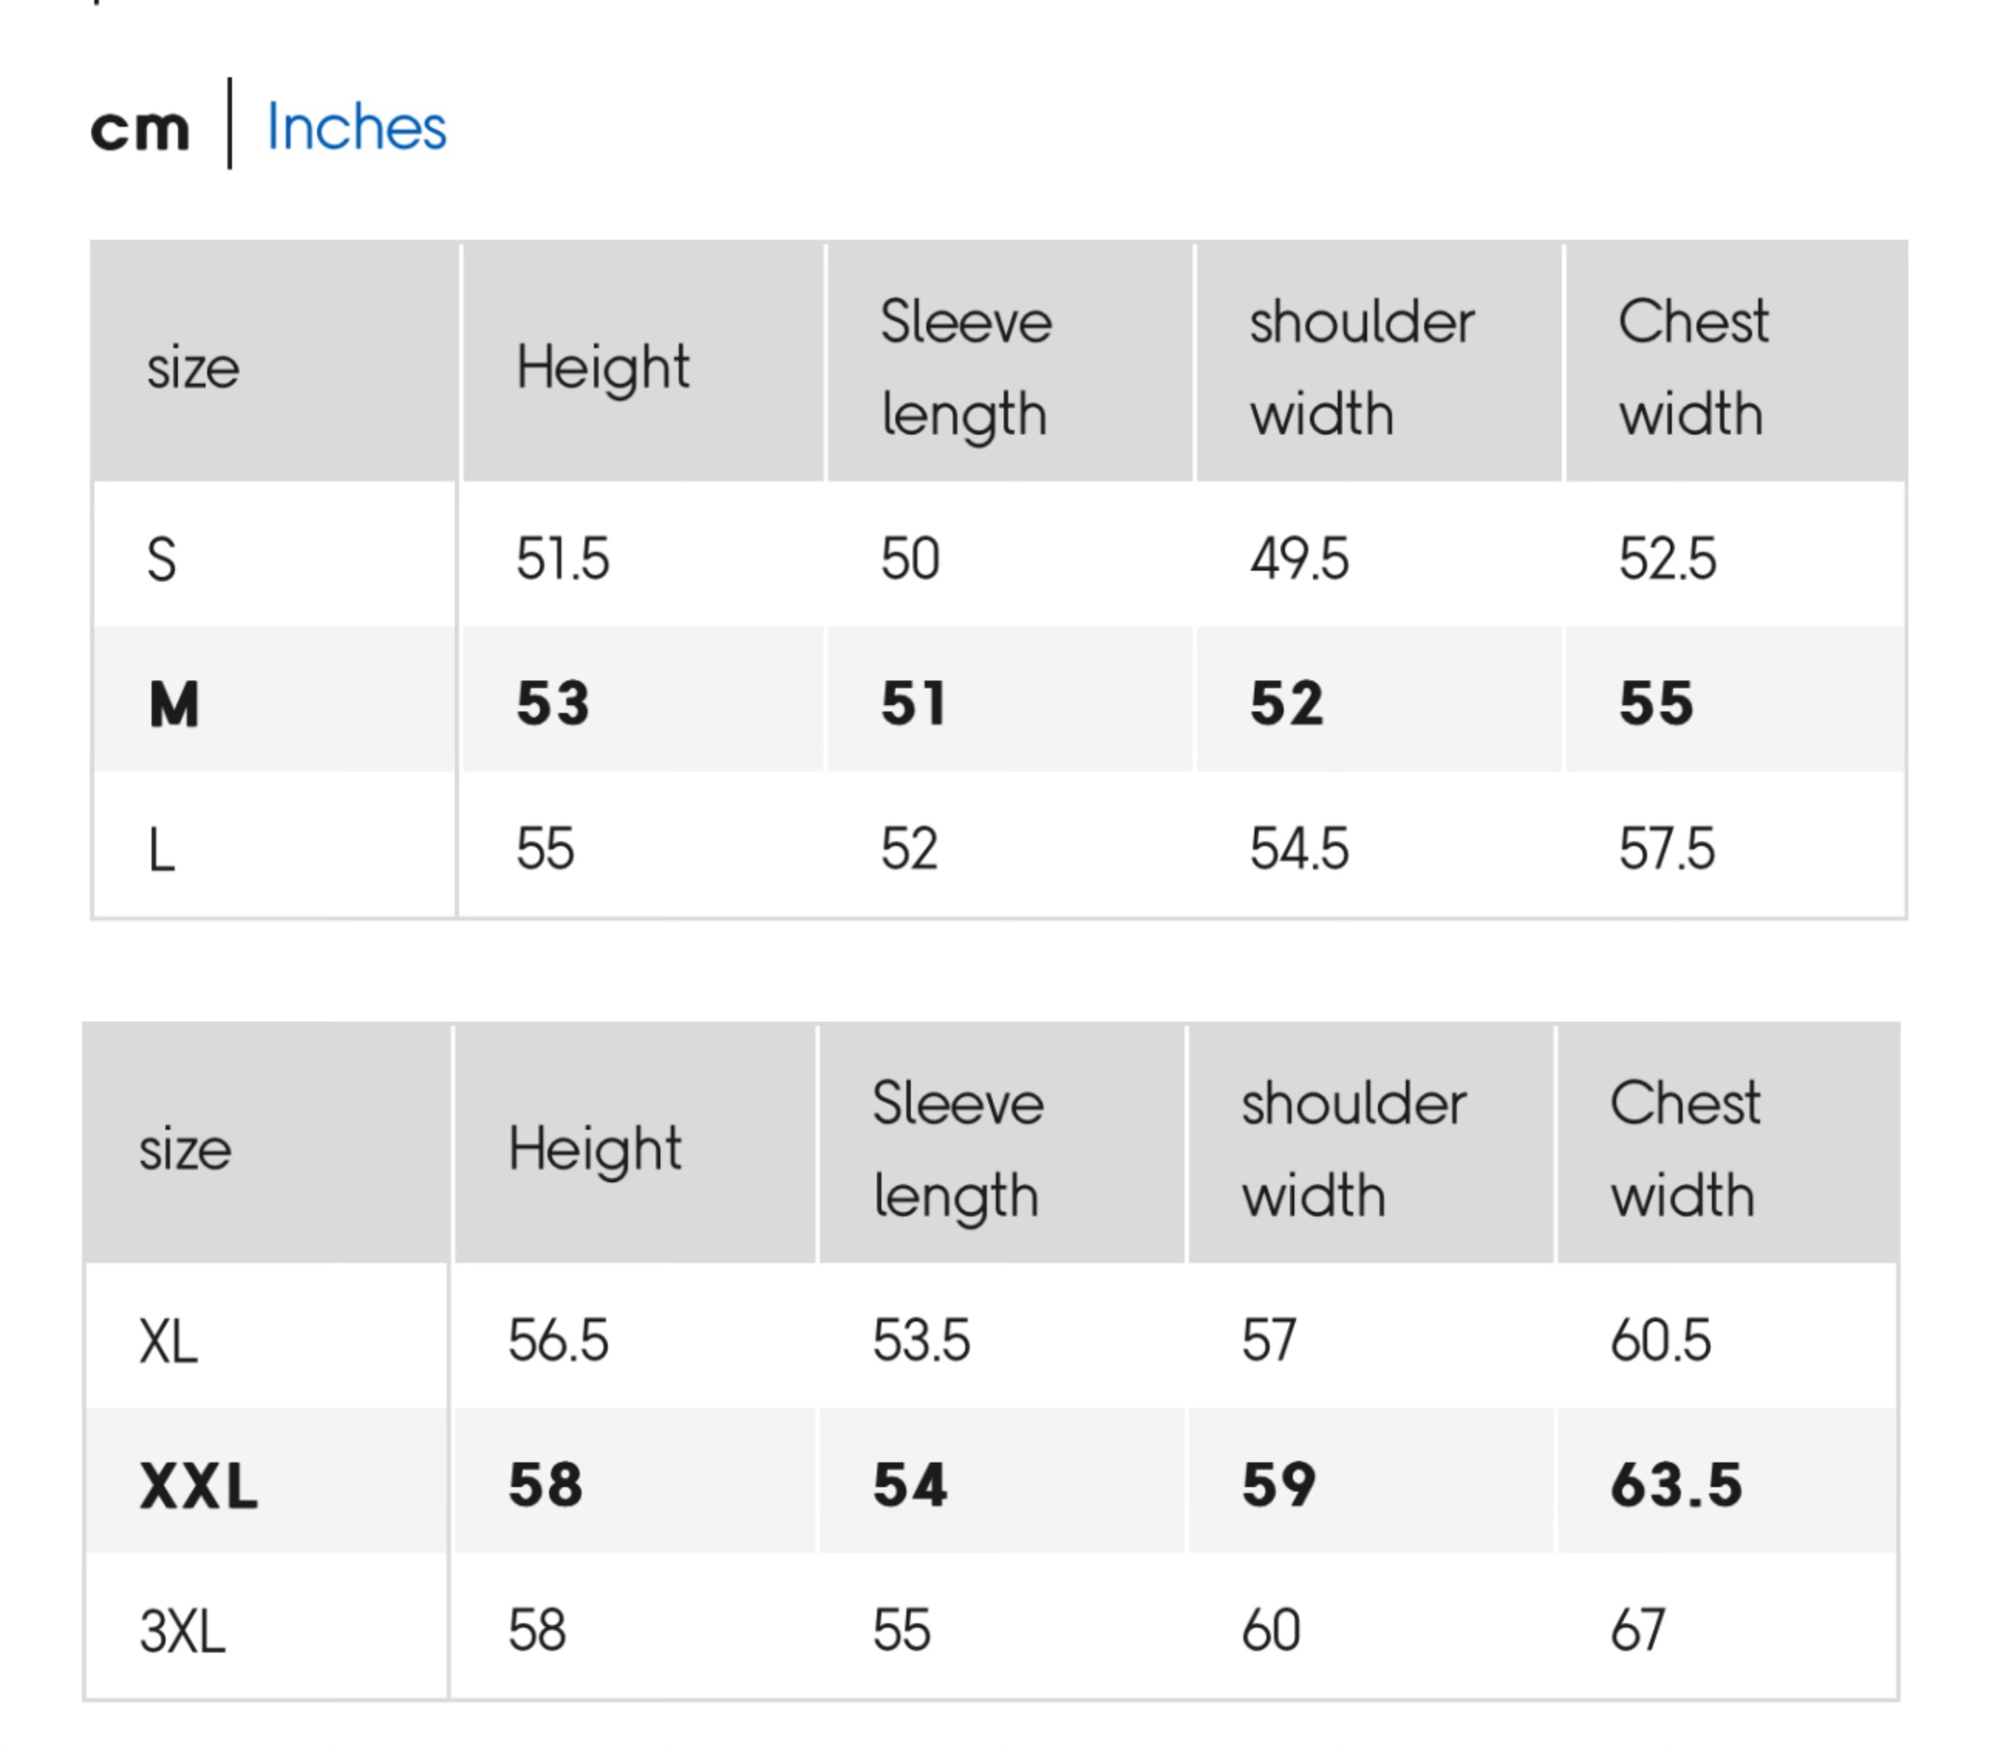This screenshot has height=1750, width=1995.
Task: Click the L shoulder width value 54.5
Action: pos(1299,848)
